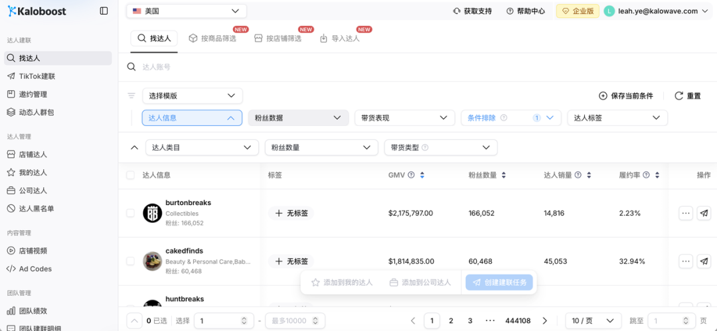717x331 pixels.
Task: Select 店铺达人 in the sidebar
Action: [58, 155]
